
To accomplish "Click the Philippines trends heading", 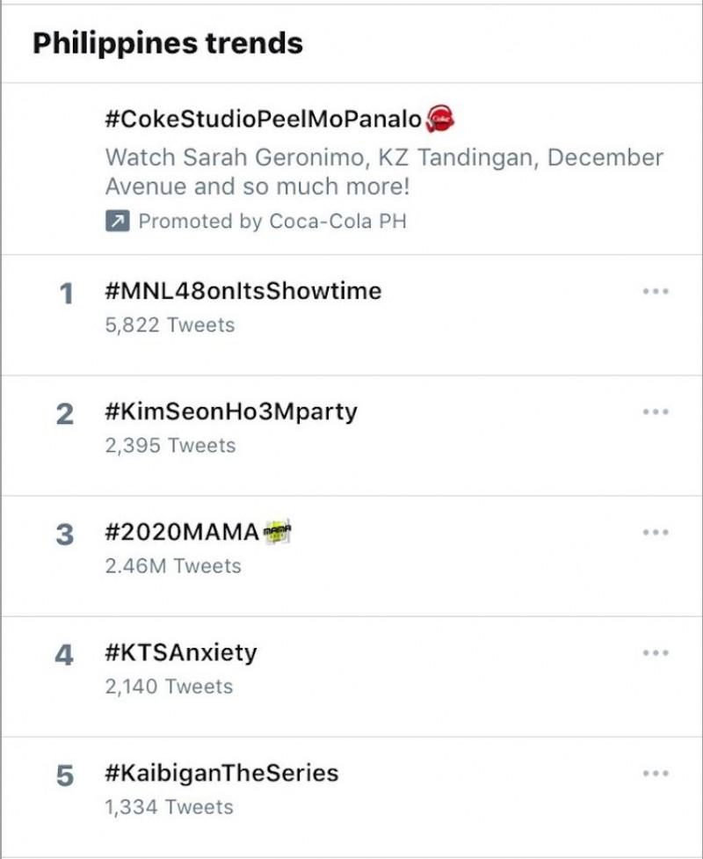I will (168, 43).
